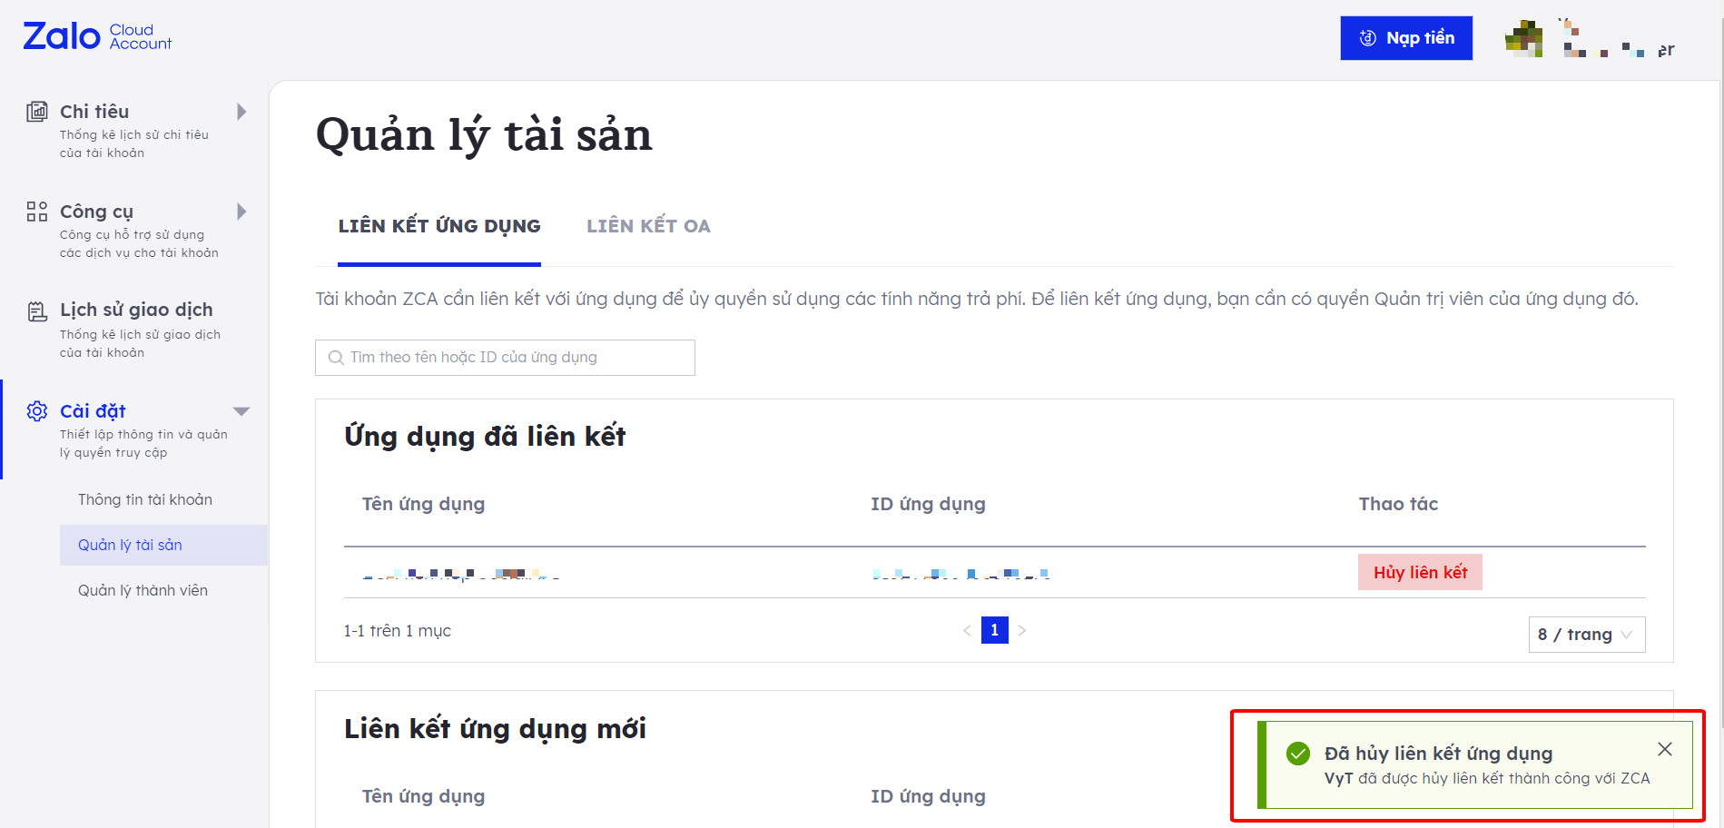Click the Lịch sử giao dịch icon
The width and height of the screenshot is (1724, 828).
click(37, 311)
